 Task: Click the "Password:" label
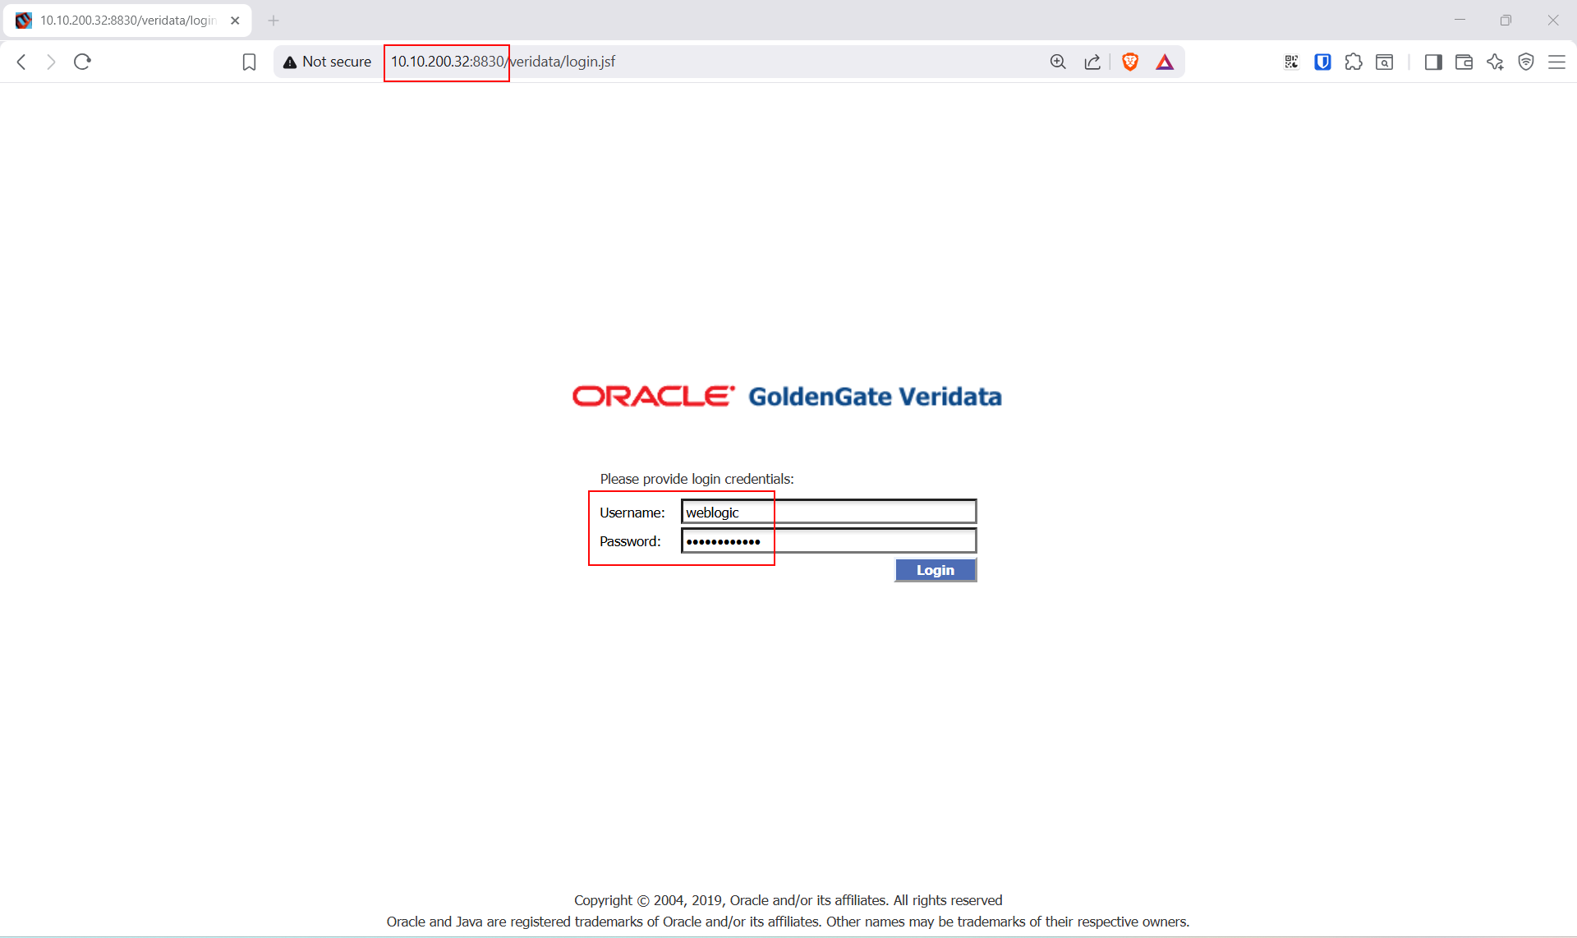(630, 541)
